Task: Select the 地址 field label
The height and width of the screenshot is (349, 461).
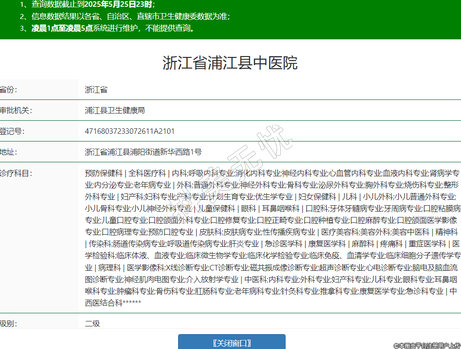Action: [8, 152]
